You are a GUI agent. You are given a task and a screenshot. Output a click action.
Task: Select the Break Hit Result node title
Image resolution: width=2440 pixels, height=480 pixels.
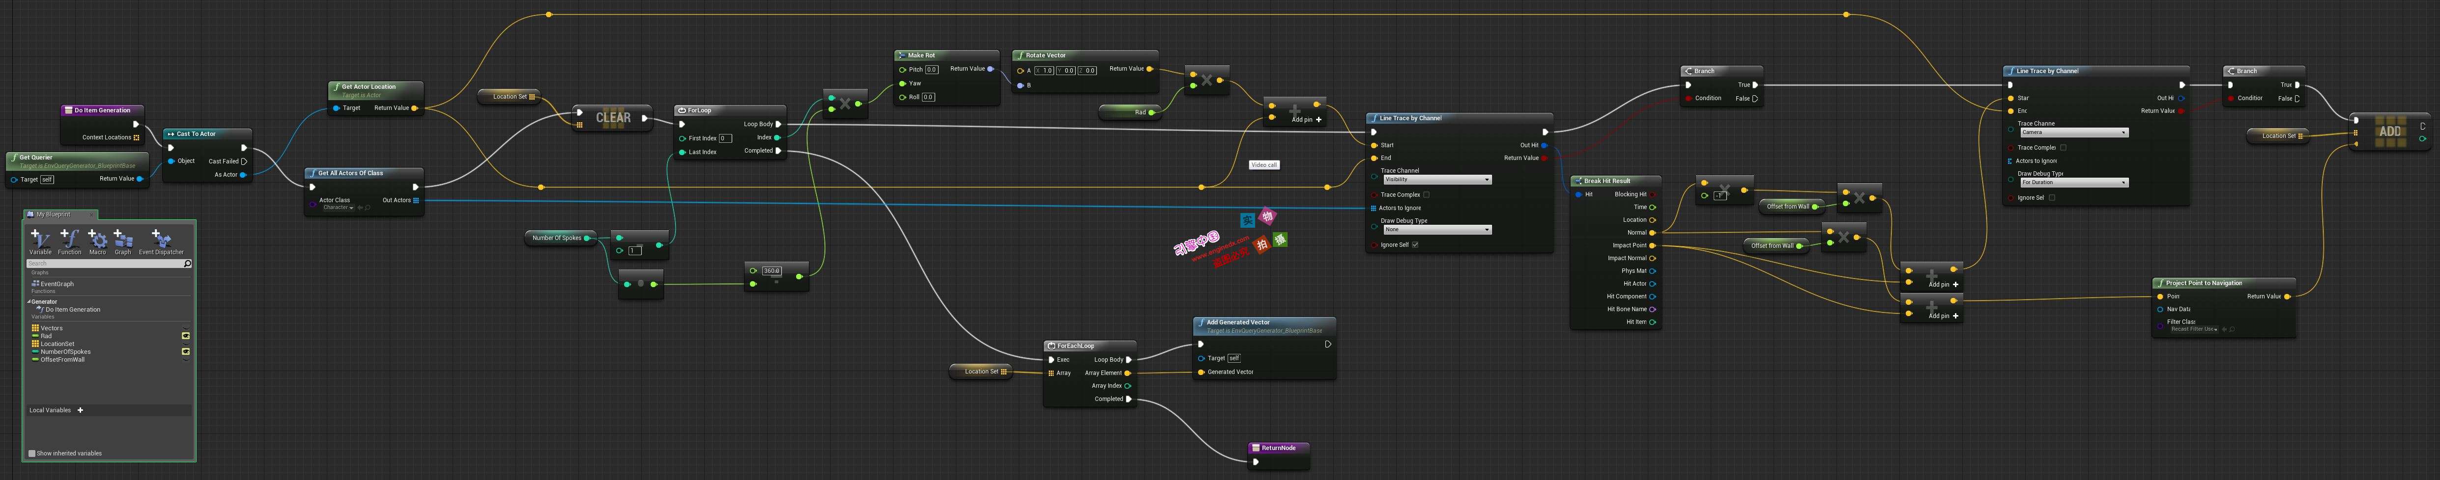click(1608, 181)
